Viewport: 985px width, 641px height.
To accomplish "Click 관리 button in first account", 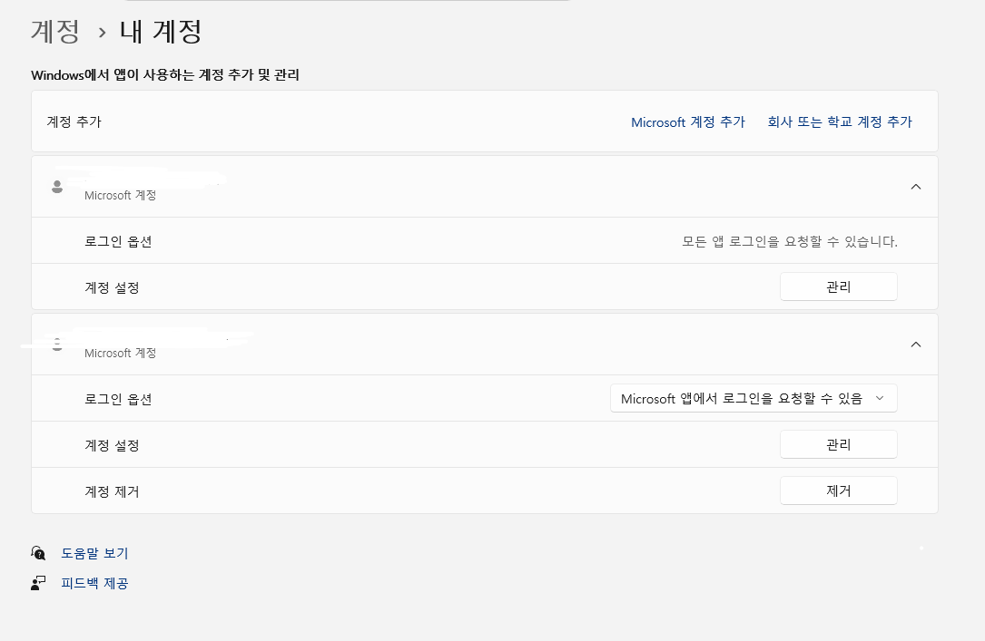I will tap(839, 287).
